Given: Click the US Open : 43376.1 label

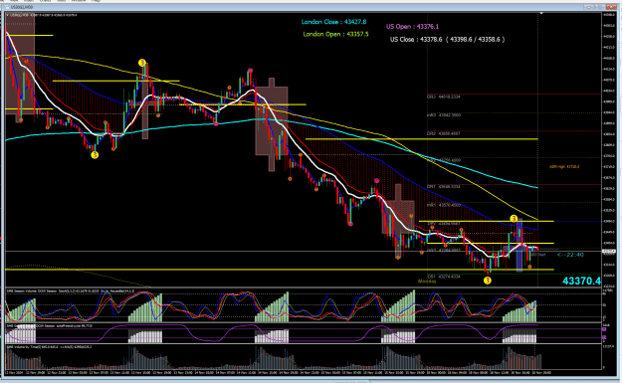Looking at the screenshot, I should pos(413,27).
